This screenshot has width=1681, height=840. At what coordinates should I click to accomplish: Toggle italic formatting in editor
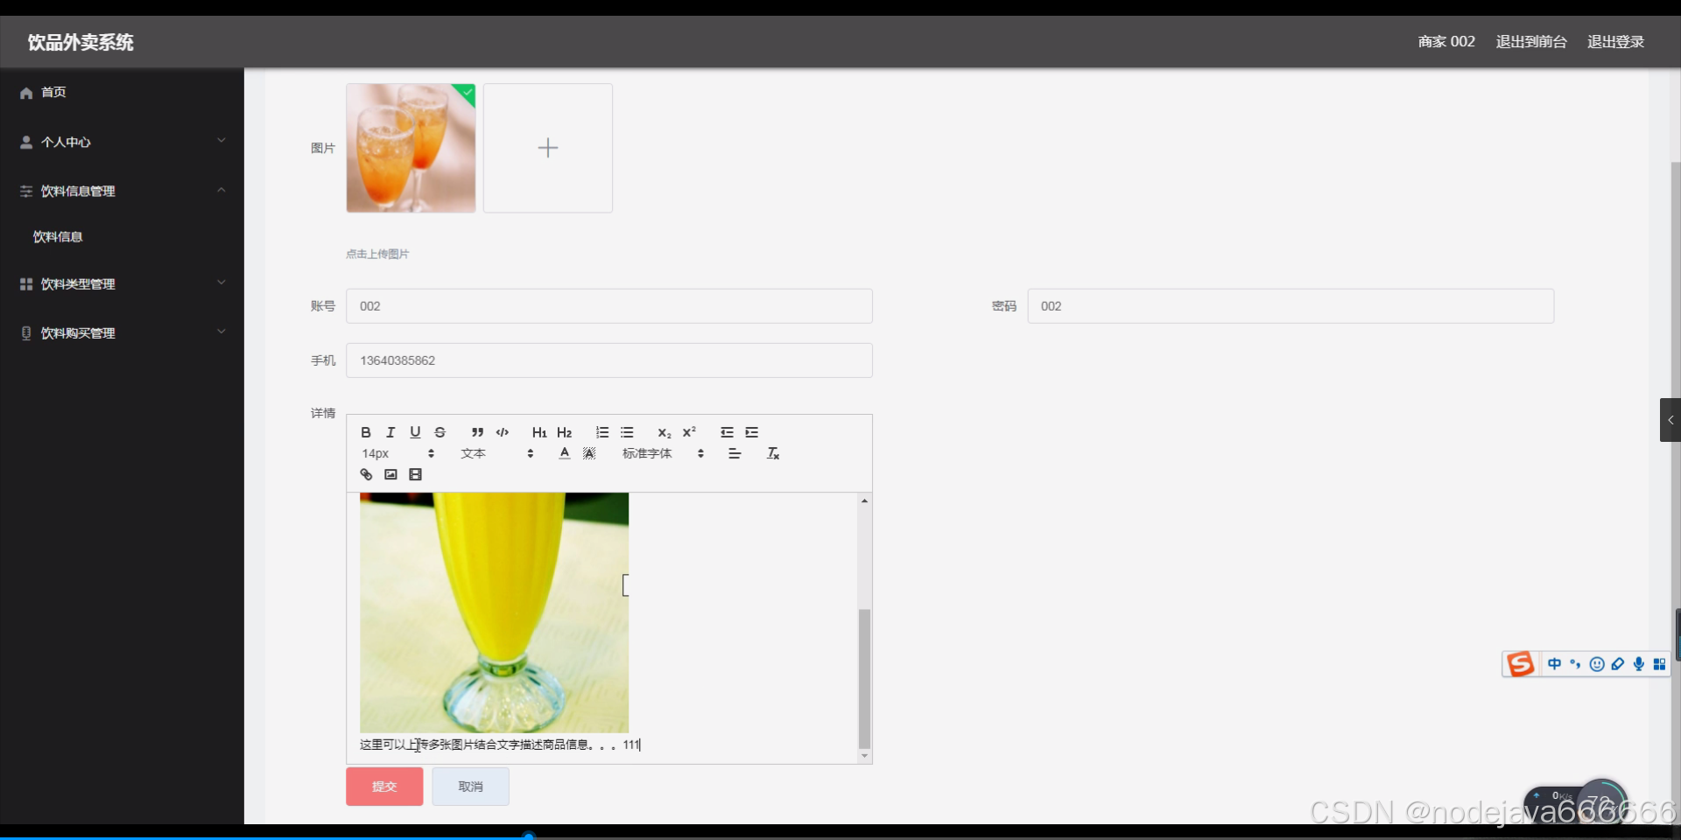[390, 432]
